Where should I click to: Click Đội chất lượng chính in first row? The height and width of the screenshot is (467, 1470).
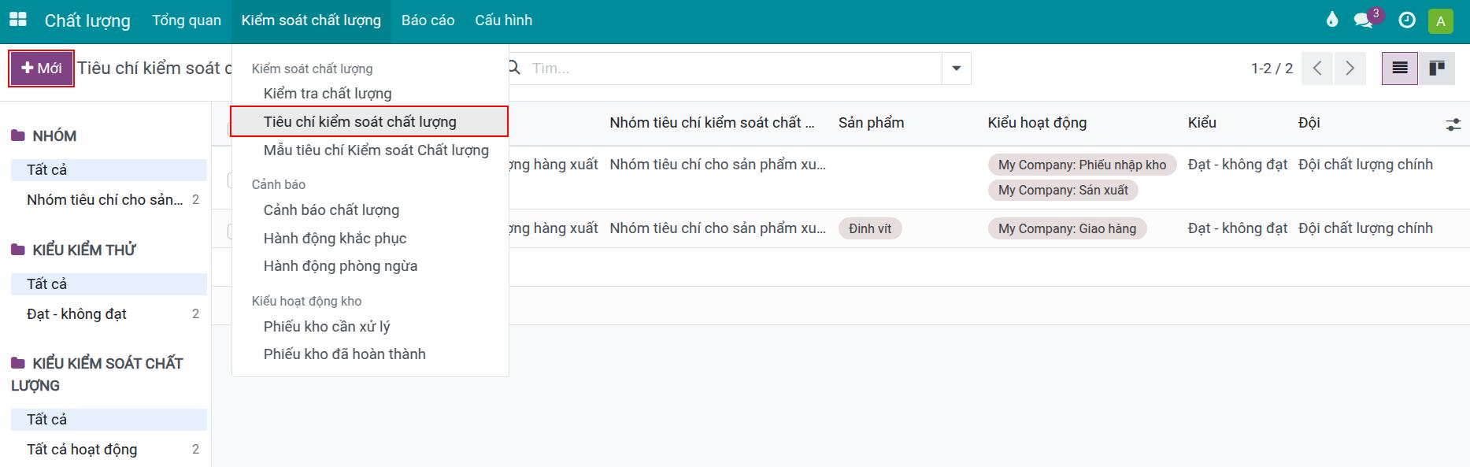pos(1365,165)
